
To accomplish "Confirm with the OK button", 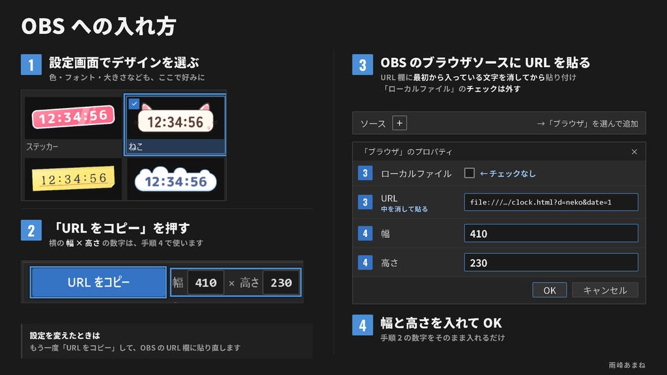I will tap(549, 290).
